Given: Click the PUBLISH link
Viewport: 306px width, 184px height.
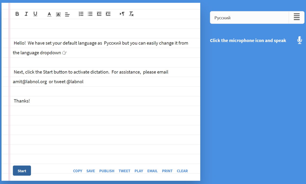Looking at the screenshot, I should 107,171.
